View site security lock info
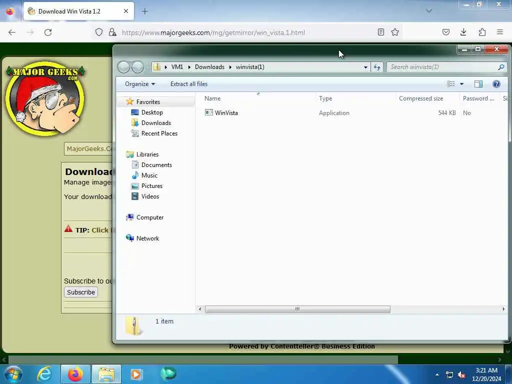512x384 pixels. click(x=112, y=32)
